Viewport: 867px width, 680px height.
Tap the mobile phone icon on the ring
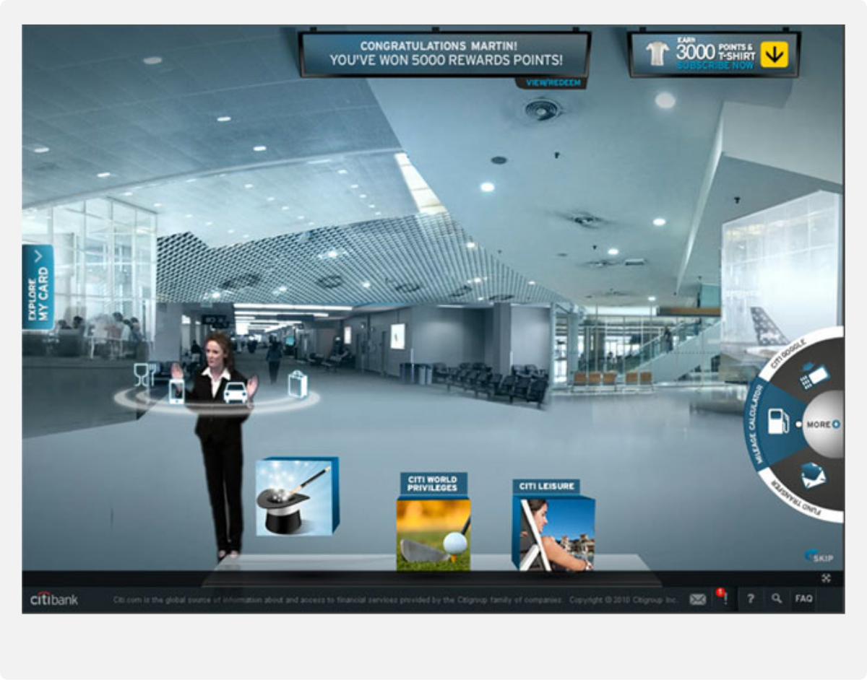pos(177,391)
